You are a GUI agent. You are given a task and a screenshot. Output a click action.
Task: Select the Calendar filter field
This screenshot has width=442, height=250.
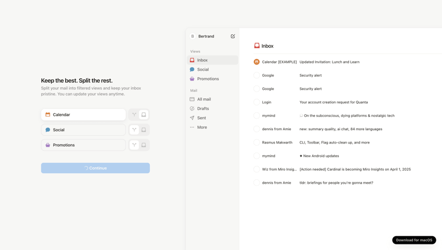pyautogui.click(x=83, y=115)
